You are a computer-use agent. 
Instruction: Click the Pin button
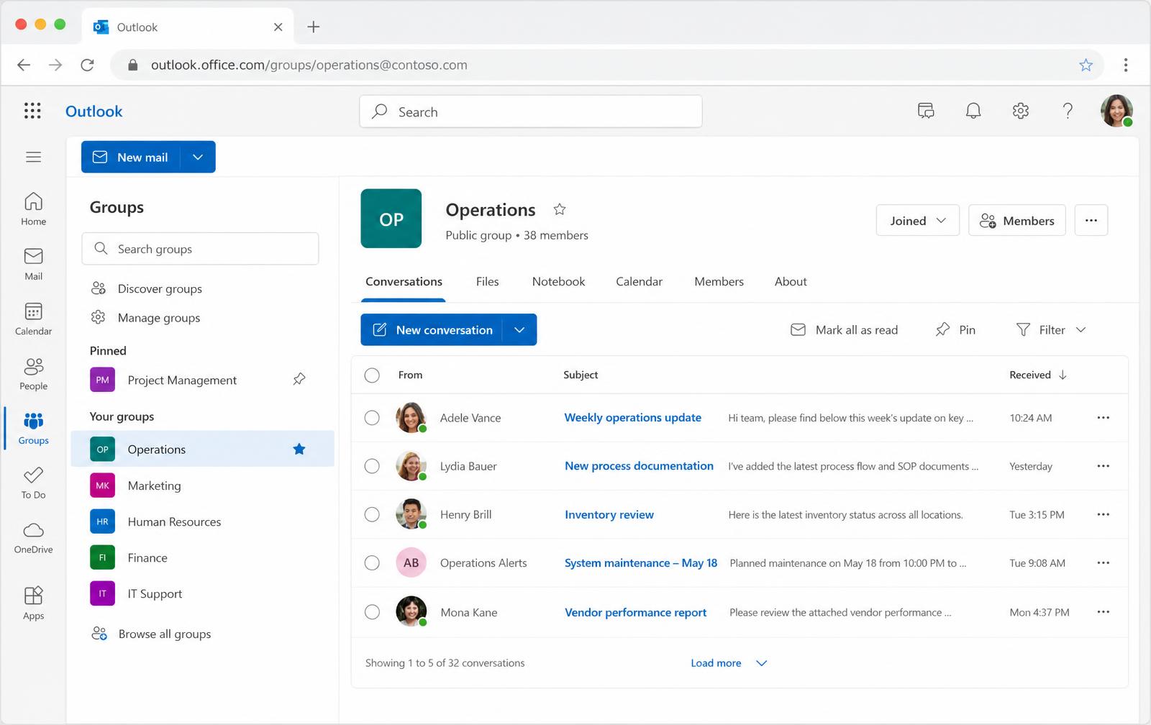coord(955,329)
